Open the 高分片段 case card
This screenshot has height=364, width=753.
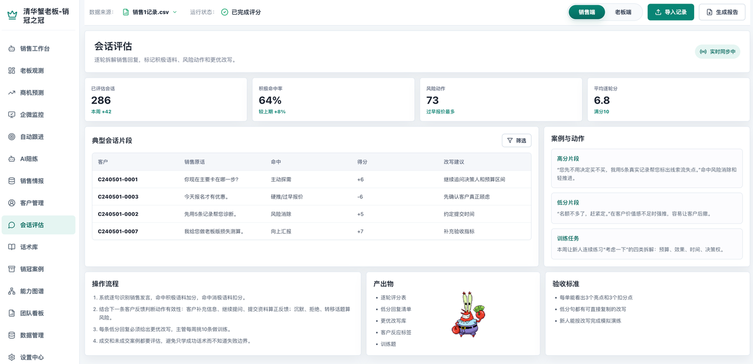647,168
